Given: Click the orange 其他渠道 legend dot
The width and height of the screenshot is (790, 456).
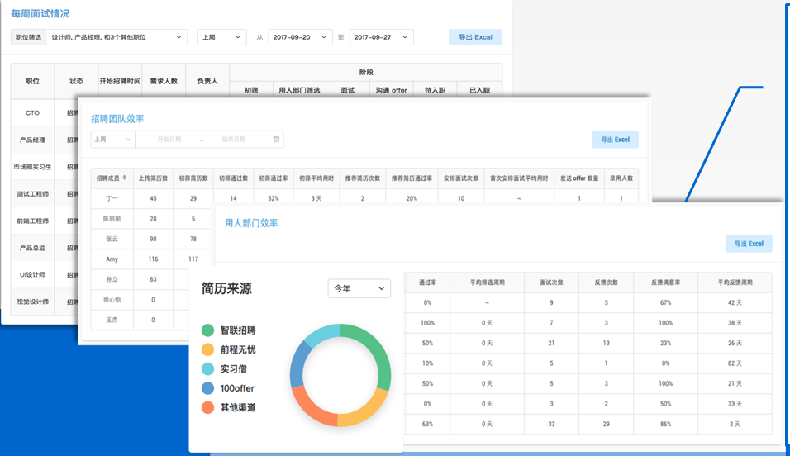Looking at the screenshot, I should click(x=208, y=407).
